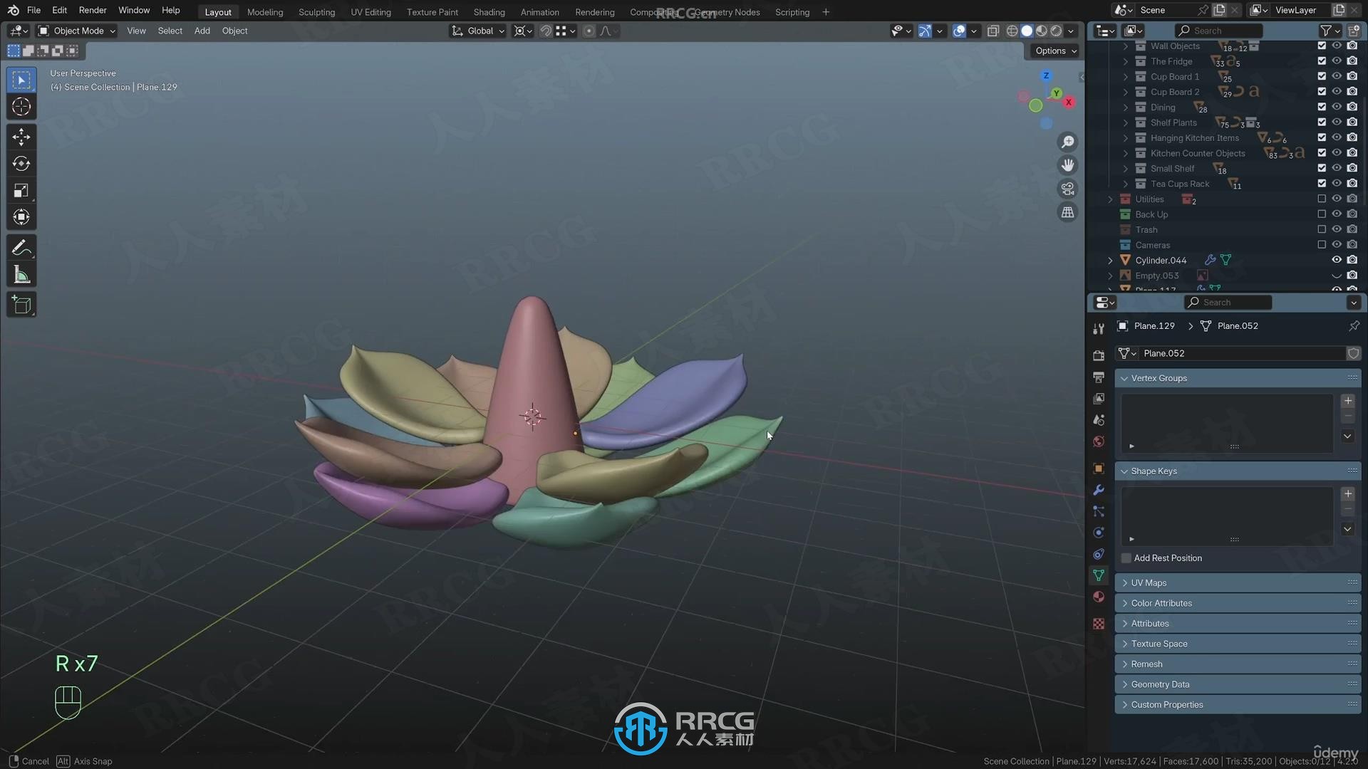Viewport: 1368px width, 769px height.
Task: Toggle visibility of Empty.053 object
Action: (1336, 275)
